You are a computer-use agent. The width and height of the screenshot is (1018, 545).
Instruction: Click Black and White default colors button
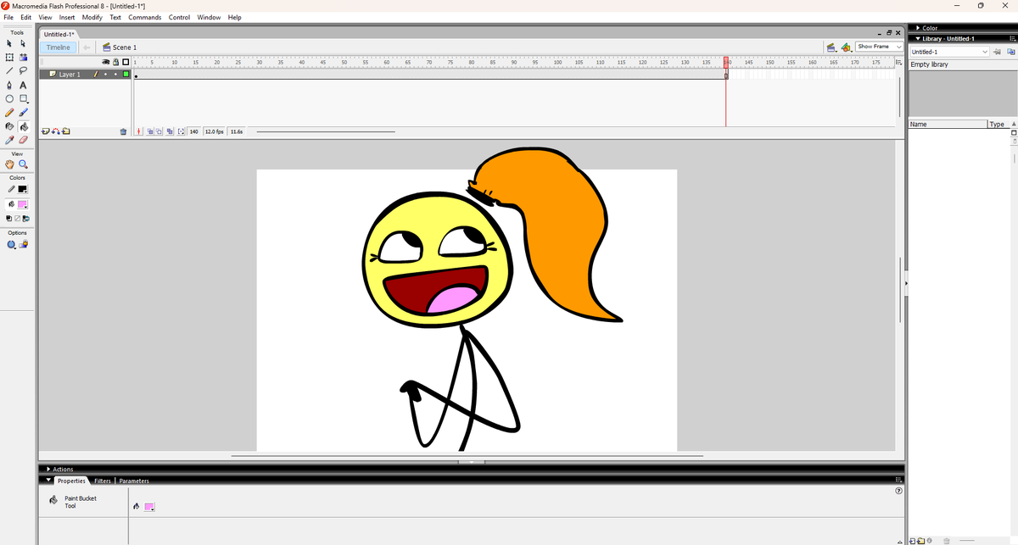coord(9,219)
